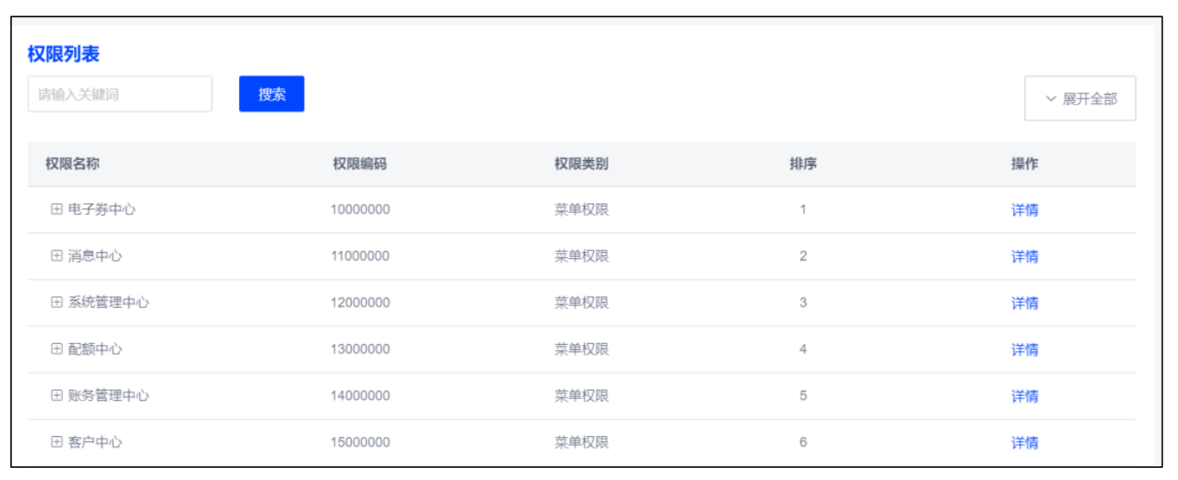1178x480 pixels.
Task: Click the blue 搜索 button
Action: point(272,94)
